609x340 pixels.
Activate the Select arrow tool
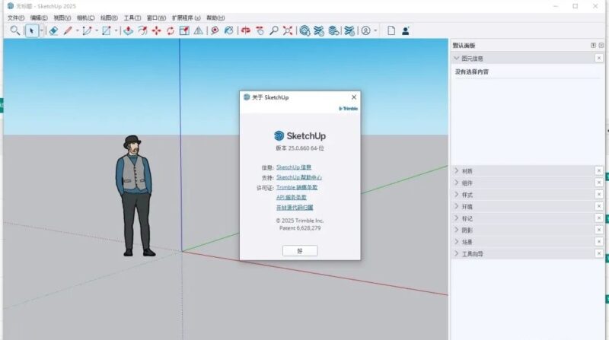pos(32,30)
